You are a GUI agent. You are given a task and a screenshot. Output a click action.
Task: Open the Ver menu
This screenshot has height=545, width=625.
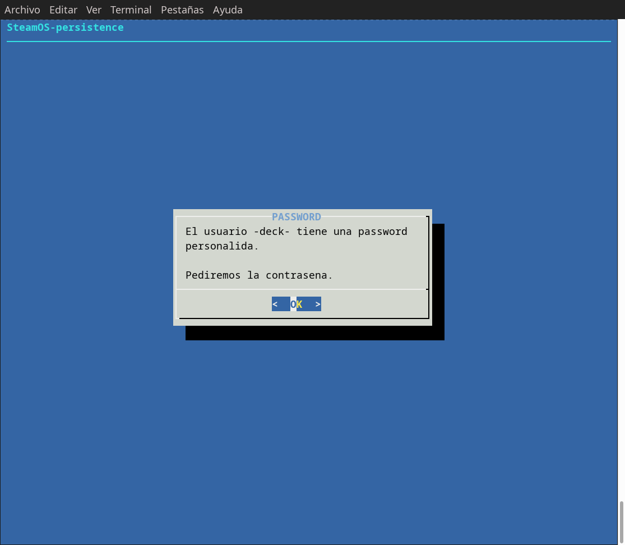pyautogui.click(x=94, y=10)
